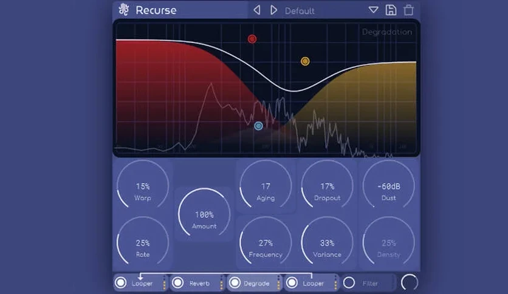Enable the Filter module
This screenshot has width=508, height=294.
click(349, 282)
